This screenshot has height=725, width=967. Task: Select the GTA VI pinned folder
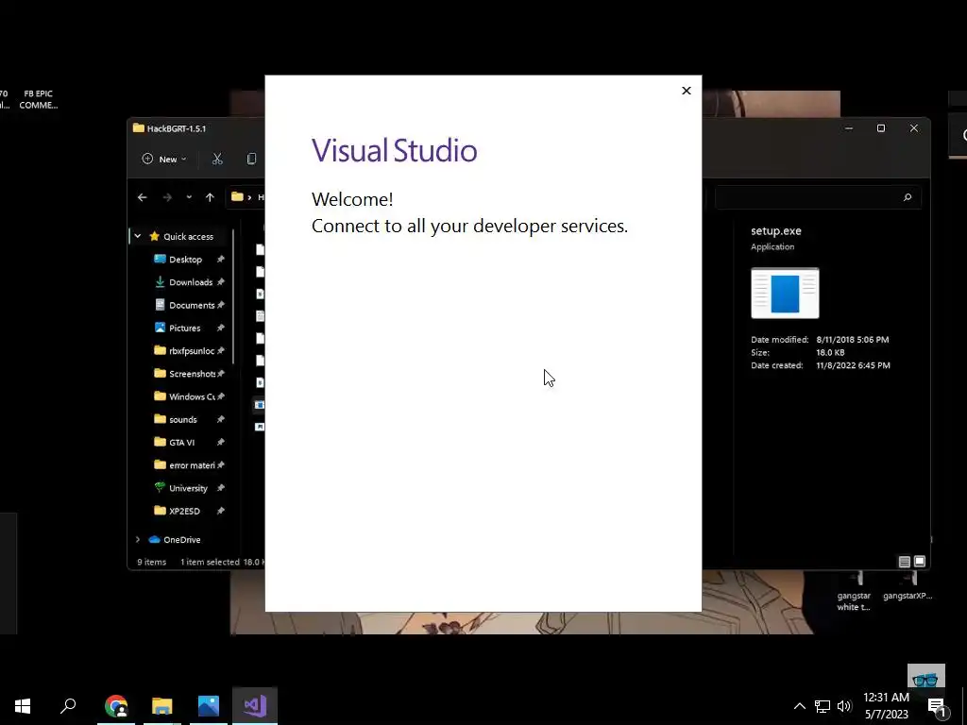(181, 442)
